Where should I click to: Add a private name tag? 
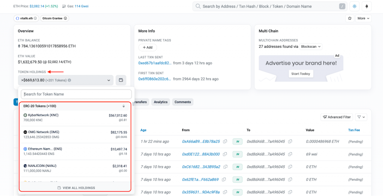[x=147, y=47]
